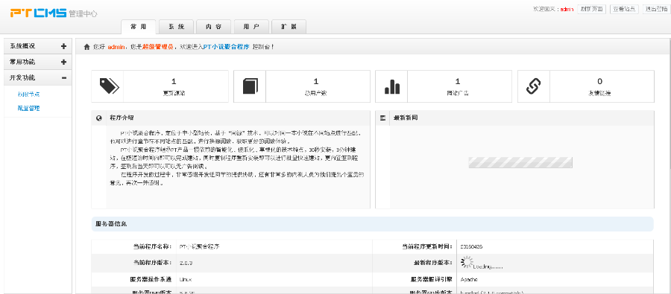
Task: Click the count above 网站广告
Action: (458, 82)
